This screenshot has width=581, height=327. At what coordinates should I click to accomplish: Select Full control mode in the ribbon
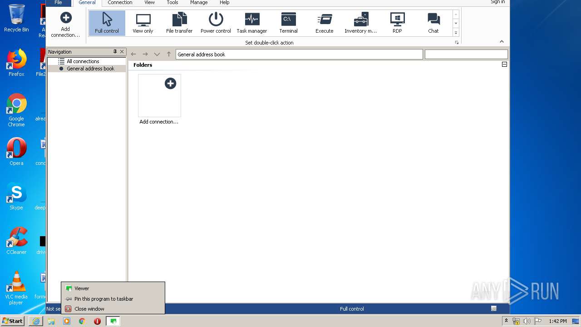(107, 23)
